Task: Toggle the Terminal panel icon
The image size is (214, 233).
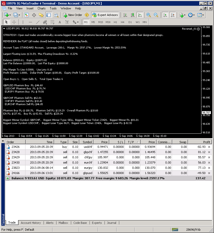Action: pyautogui.click(x=49, y=15)
